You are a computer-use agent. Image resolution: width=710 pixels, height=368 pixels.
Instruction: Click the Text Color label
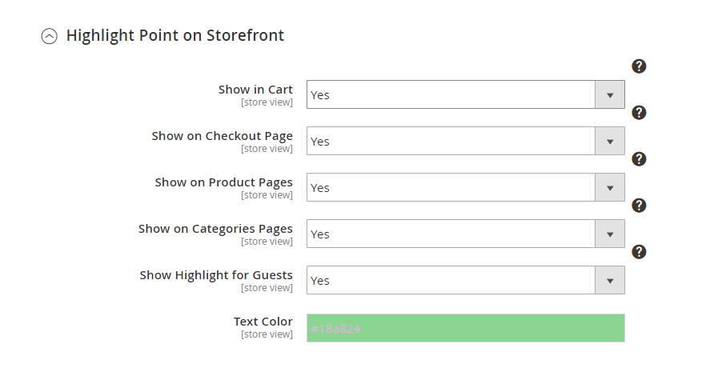click(263, 322)
